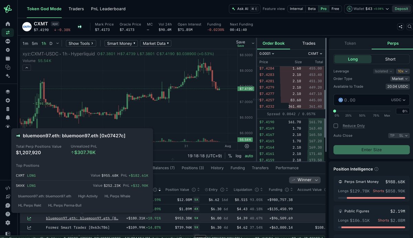Image resolution: width=413 pixels, height=238 pixels.
Task: Click the info icon beside Position Intelligence
Action: click(376, 169)
